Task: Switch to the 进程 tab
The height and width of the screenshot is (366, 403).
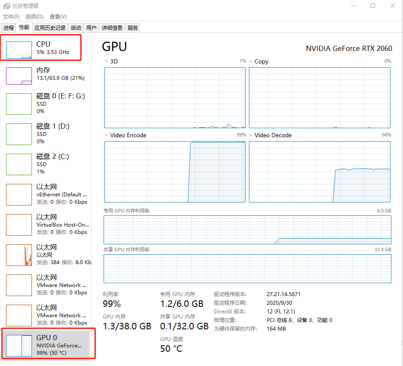Action: coord(9,28)
